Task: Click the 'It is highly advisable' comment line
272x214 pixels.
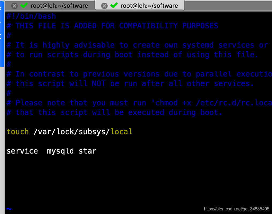Action: [137, 45]
